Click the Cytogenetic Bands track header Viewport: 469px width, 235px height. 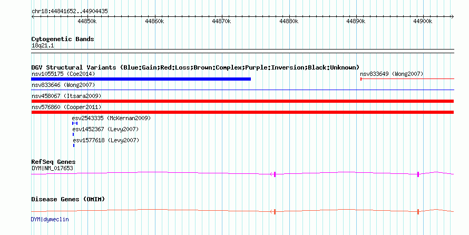point(63,39)
